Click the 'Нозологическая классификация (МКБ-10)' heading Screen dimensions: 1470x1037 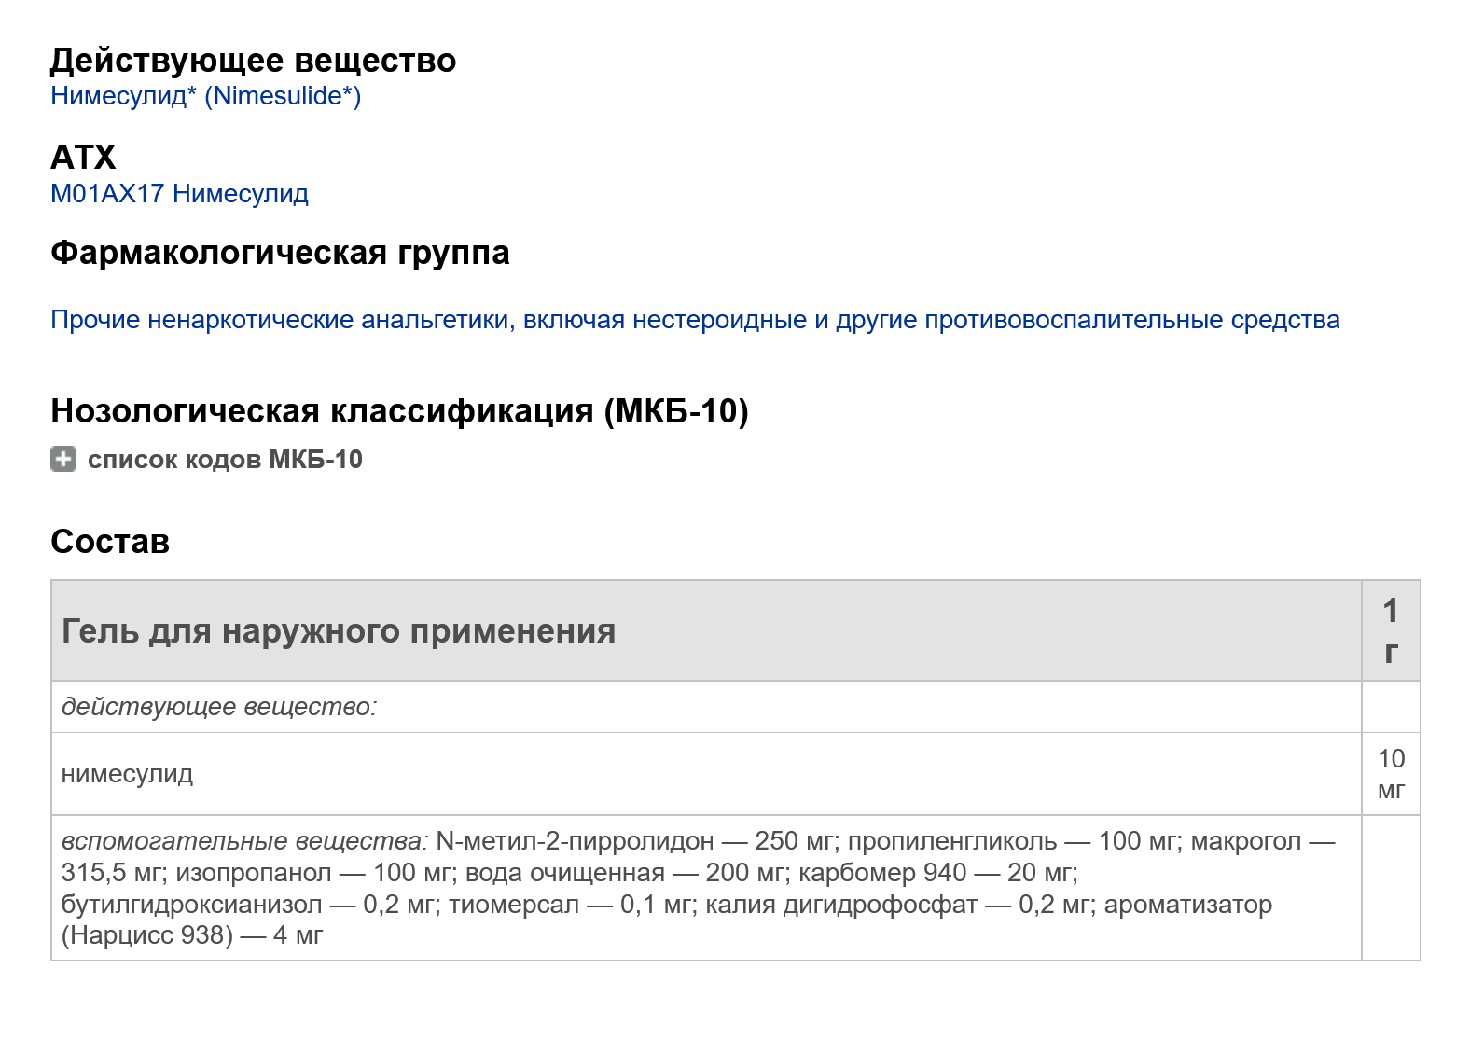(x=399, y=411)
